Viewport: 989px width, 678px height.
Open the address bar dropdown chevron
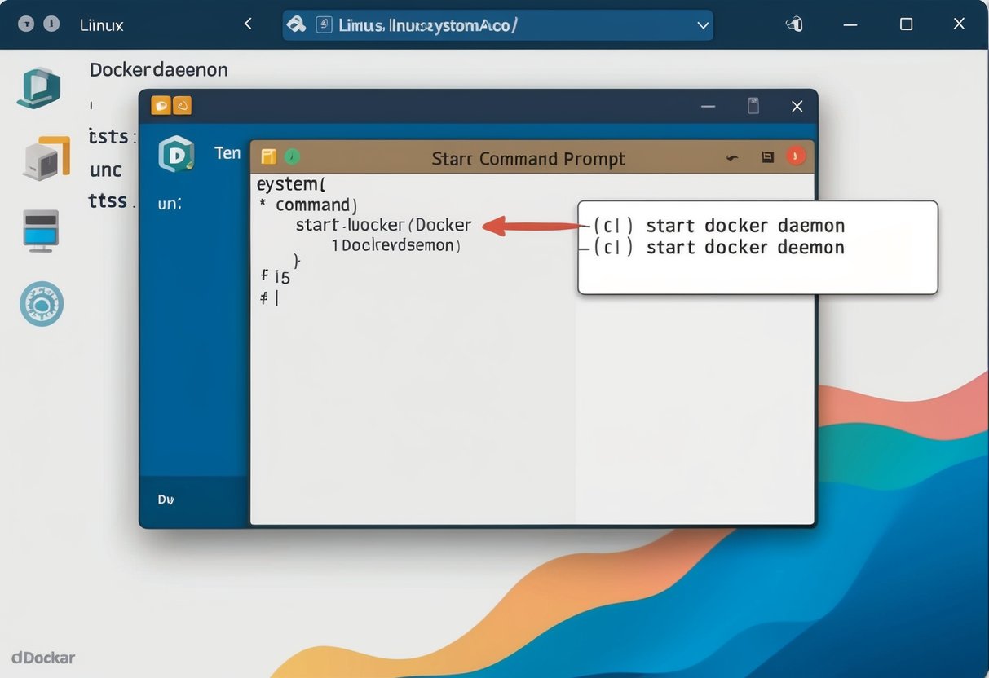pyautogui.click(x=702, y=25)
